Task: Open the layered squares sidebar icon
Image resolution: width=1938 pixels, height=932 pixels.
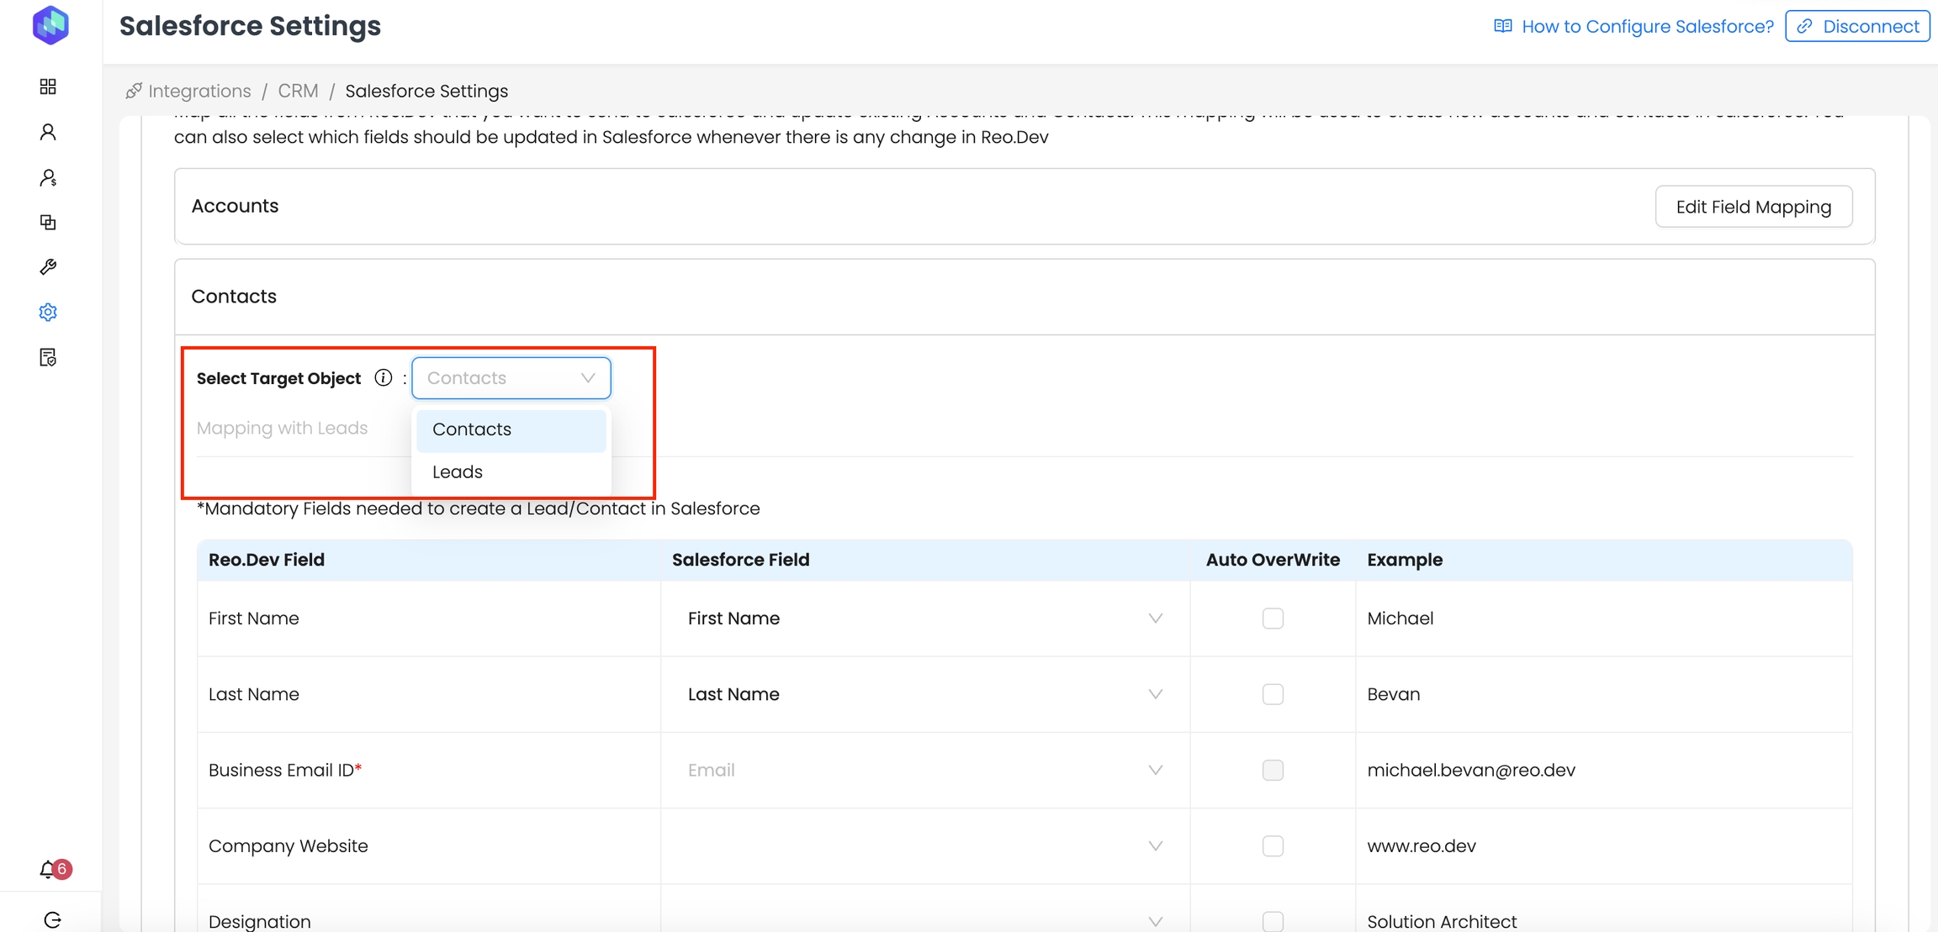Action: coord(48,222)
